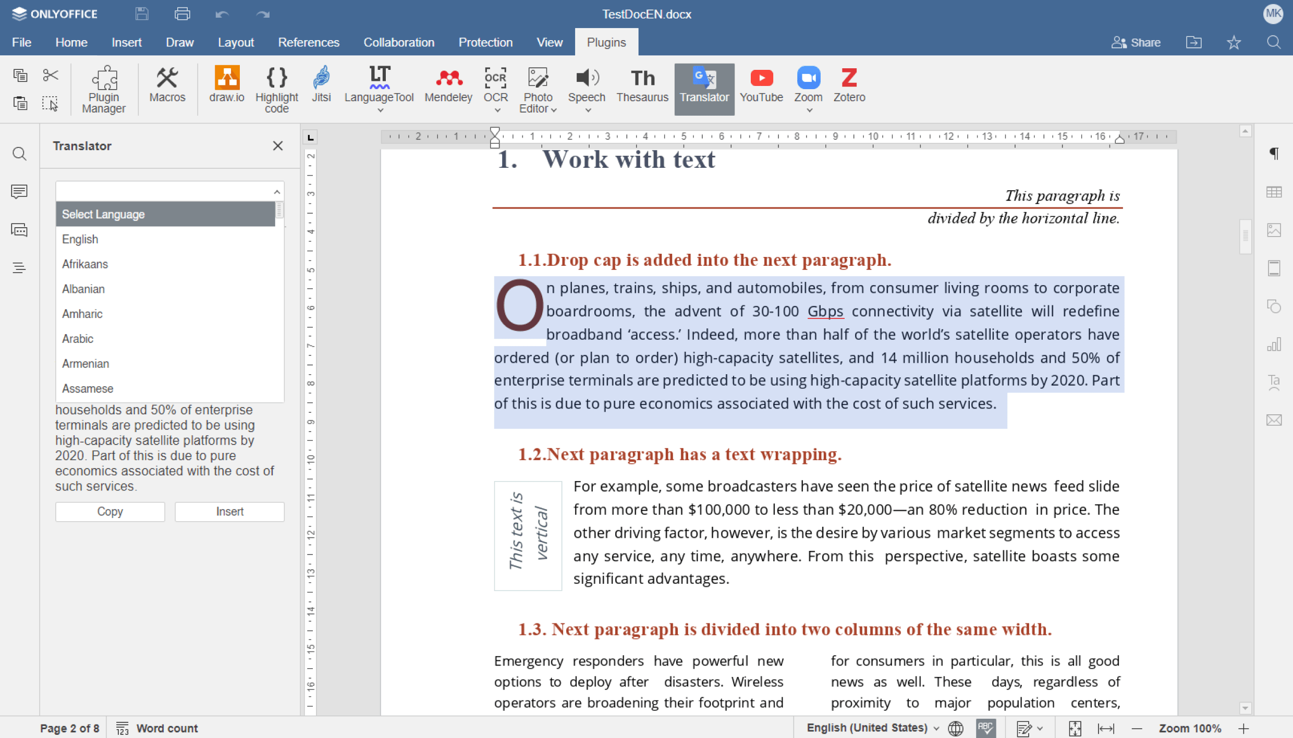Switch to the References tab
Viewport: 1293px width, 738px height.
308,42
